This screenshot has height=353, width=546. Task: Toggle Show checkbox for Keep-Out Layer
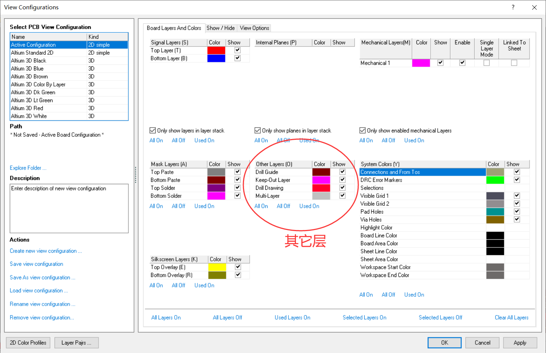coord(342,180)
